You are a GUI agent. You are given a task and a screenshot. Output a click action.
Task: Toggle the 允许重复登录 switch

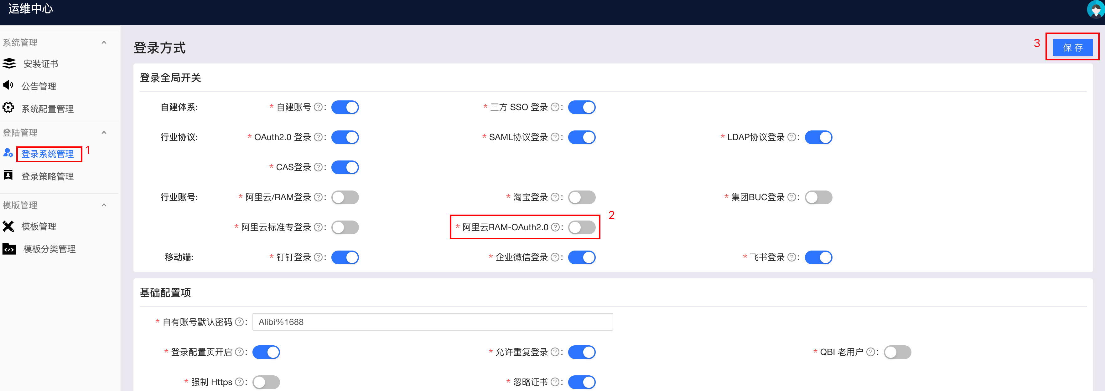click(x=582, y=352)
